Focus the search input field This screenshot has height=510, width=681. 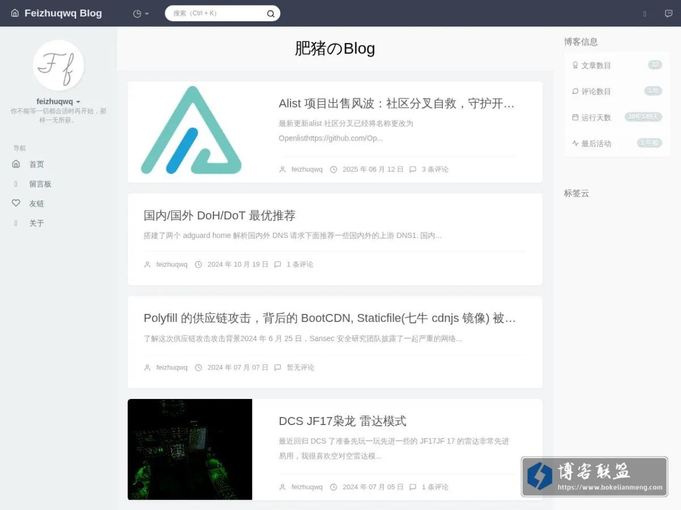pyautogui.click(x=216, y=13)
